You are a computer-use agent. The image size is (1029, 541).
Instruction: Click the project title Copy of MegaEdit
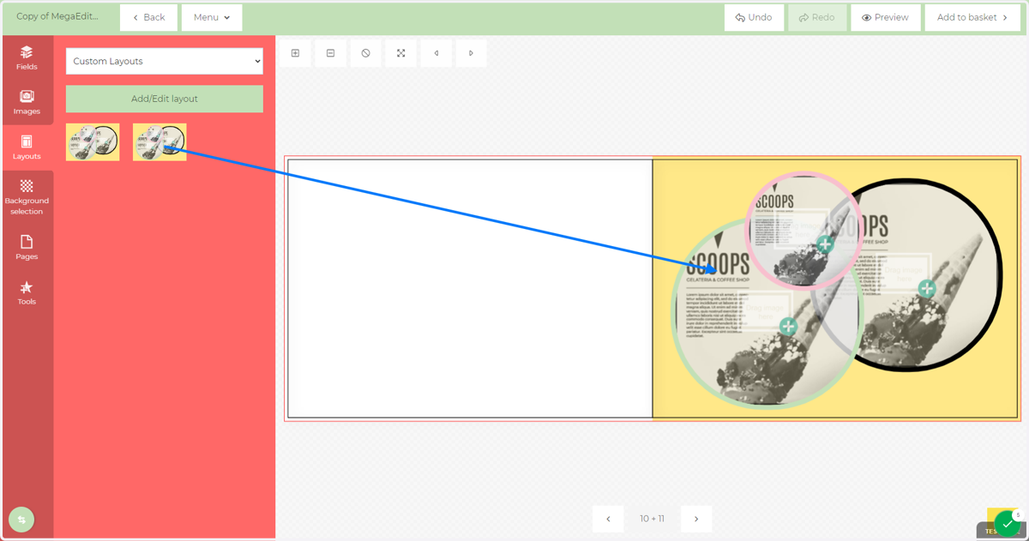click(x=57, y=16)
